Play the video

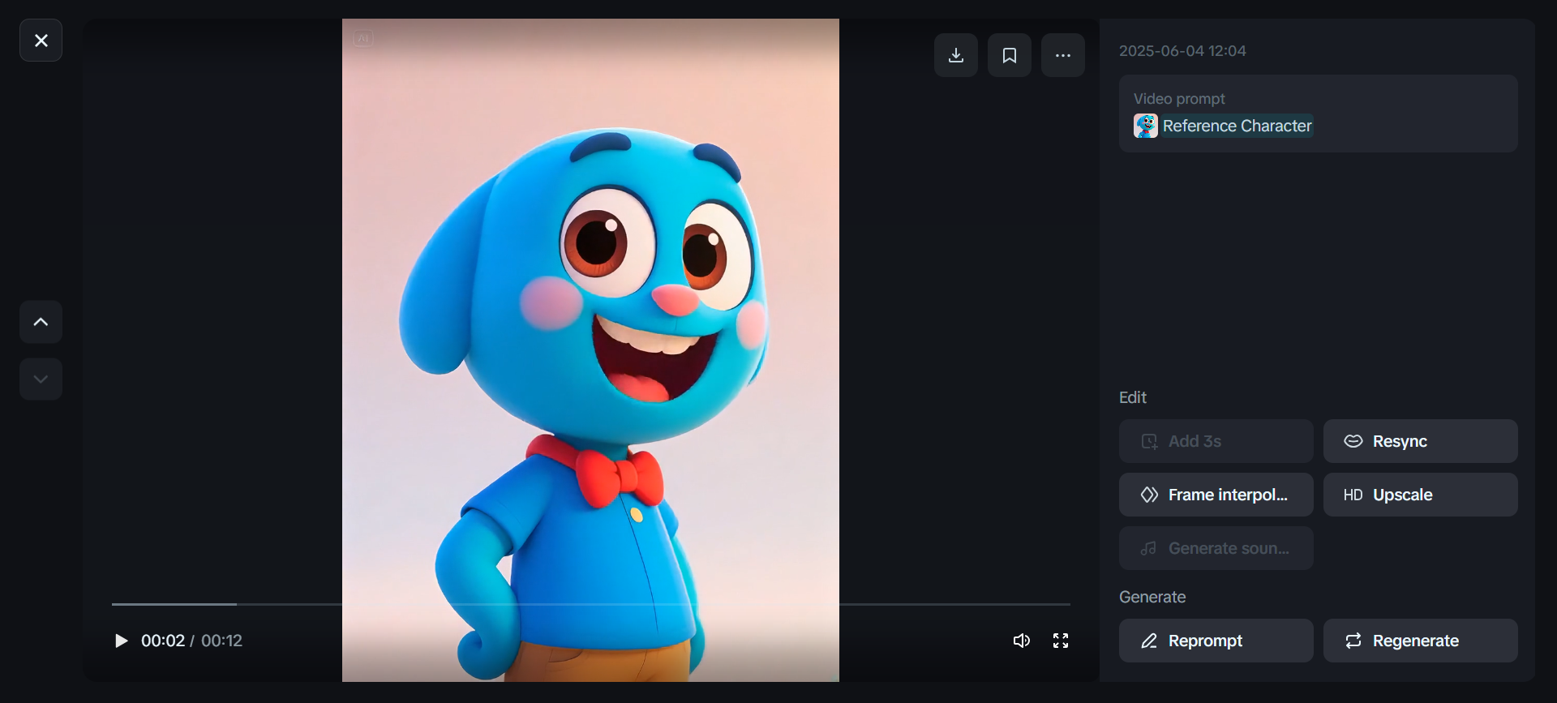(x=121, y=641)
